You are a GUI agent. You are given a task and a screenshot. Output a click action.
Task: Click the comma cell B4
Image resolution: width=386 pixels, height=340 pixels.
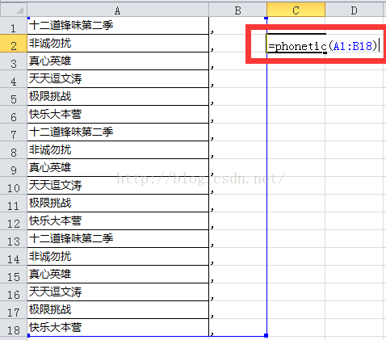[x=237, y=79]
